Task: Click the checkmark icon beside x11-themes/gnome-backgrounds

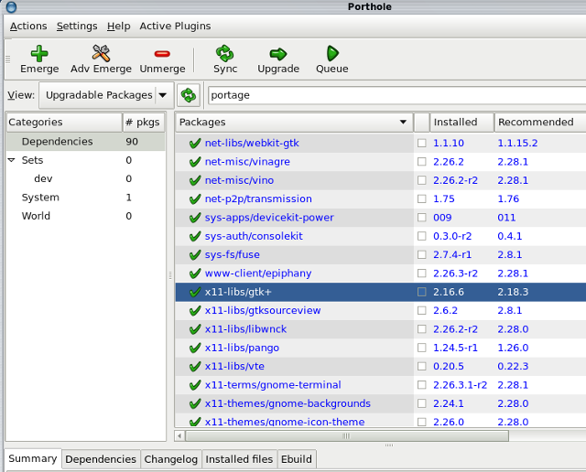Action: click(195, 403)
